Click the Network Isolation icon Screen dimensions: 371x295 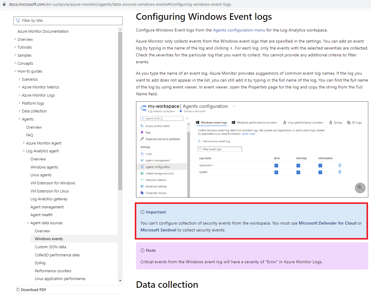click(142, 180)
